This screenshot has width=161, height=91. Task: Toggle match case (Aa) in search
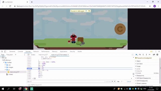118,81
